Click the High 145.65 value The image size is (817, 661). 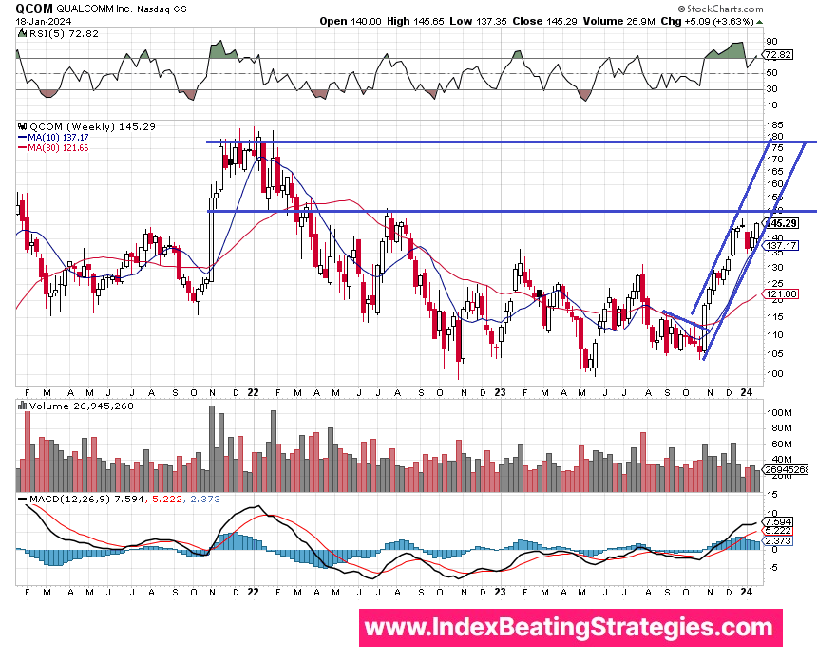416,21
